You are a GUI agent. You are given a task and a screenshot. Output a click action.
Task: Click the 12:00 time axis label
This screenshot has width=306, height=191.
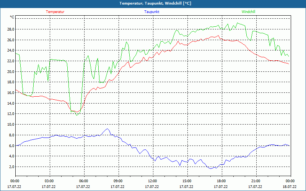[153, 181]
